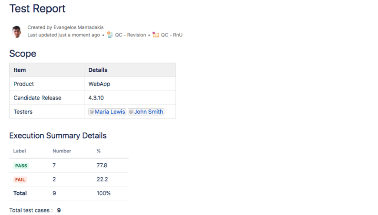
Task: Click the author's profile avatar photo
Action: tap(17, 31)
